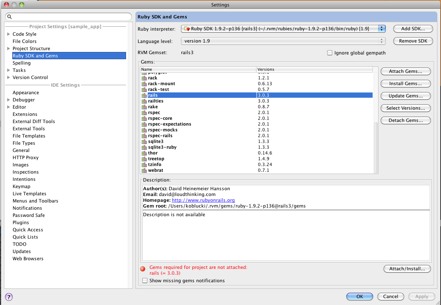Select the rspec gem row
This screenshot has height=305, width=441.
[x=256, y=113]
